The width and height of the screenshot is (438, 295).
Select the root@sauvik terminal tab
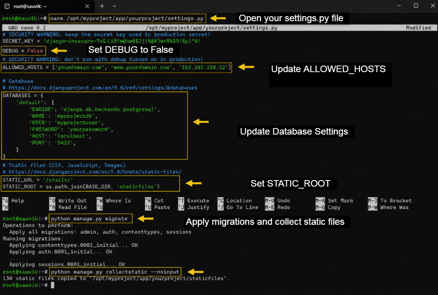47,6
